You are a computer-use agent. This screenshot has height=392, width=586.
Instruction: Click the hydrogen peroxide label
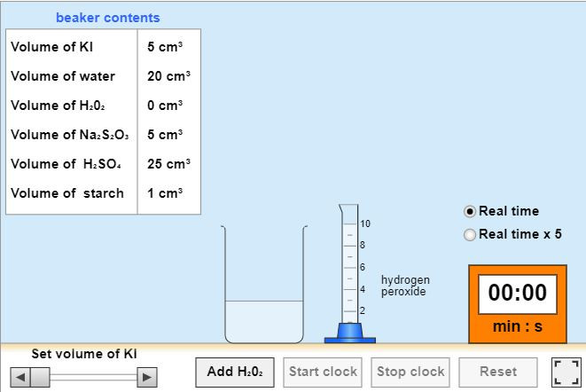click(405, 286)
